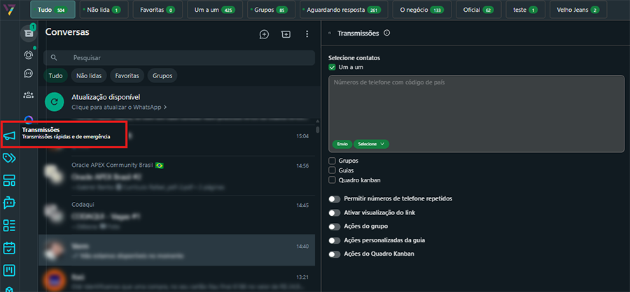Uncheck the 'Um a um' checkbox
Screen dimensions: 630x292
[x=332, y=67]
